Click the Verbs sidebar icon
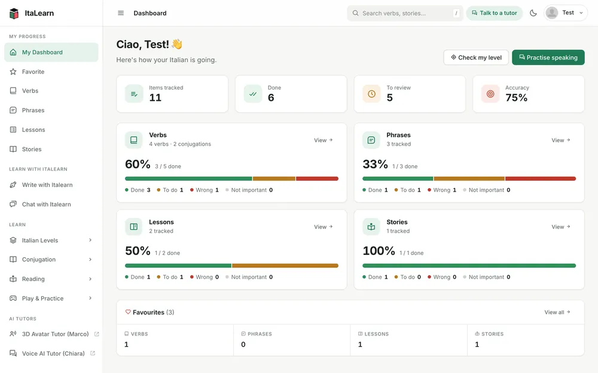This screenshot has height=373, width=598. (x=13, y=91)
